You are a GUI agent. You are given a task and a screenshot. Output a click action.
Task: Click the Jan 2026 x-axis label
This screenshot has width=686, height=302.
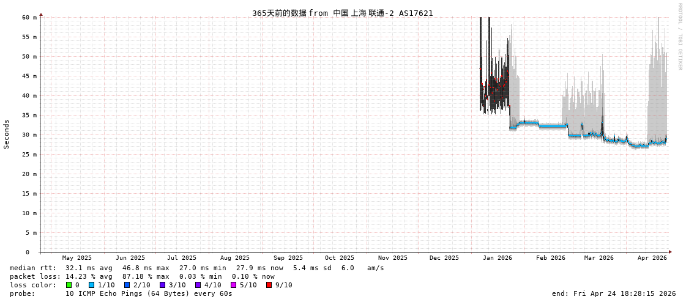pos(497,258)
